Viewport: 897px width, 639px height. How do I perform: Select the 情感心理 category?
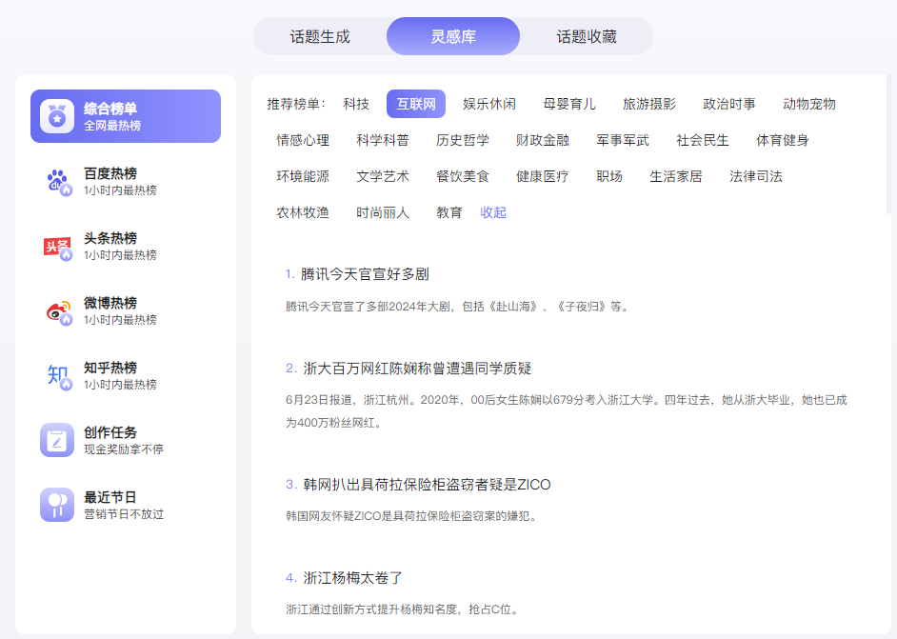[x=303, y=140]
